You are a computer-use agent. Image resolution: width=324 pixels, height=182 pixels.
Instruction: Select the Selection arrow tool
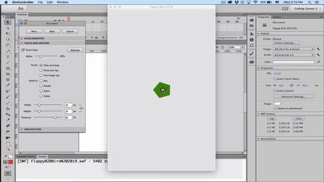point(8,22)
